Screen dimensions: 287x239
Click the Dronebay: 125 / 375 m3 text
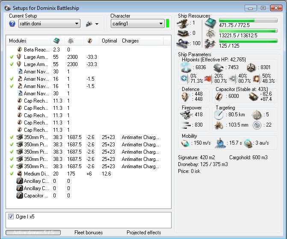(203, 164)
